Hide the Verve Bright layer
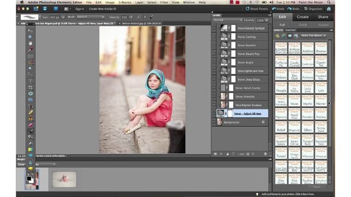Image resolution: width=351 pixels, height=197 pixels. tap(214, 62)
